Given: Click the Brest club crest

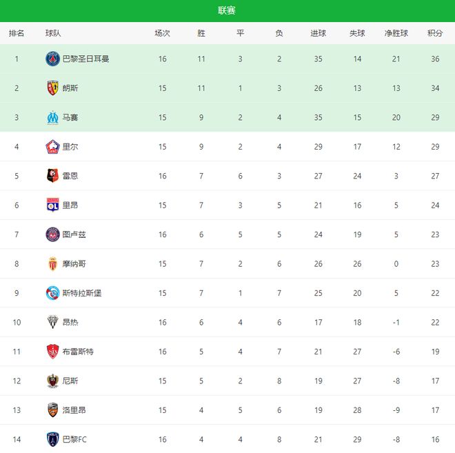Looking at the screenshot, I should pos(53,352).
